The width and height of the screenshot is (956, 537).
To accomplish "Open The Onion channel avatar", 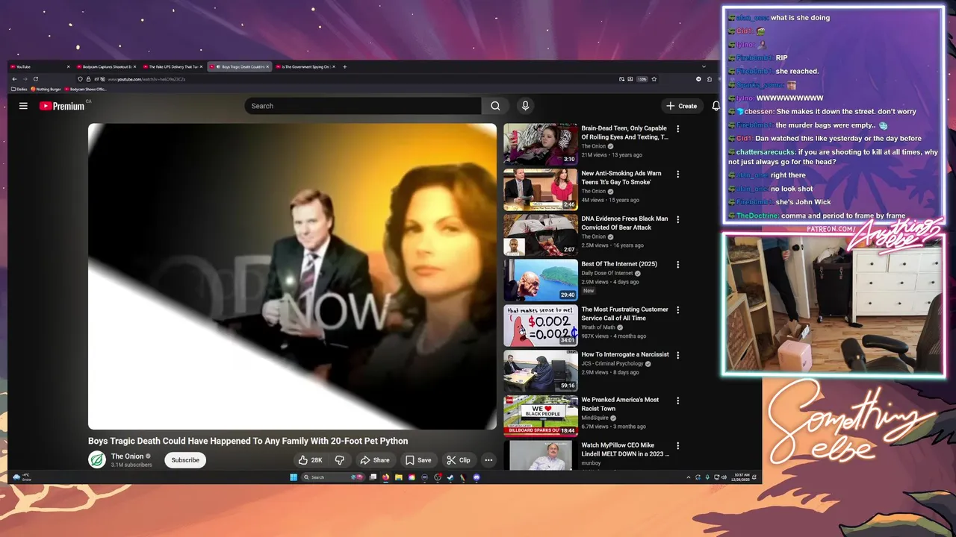I will [97, 460].
